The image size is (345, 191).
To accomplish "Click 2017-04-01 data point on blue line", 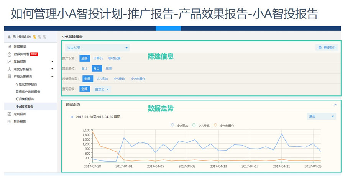I will click(x=124, y=138).
